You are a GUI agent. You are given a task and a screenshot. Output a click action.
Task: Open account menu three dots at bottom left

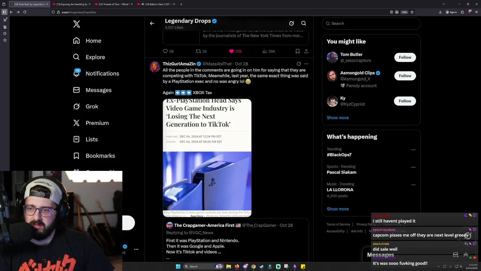point(136,249)
